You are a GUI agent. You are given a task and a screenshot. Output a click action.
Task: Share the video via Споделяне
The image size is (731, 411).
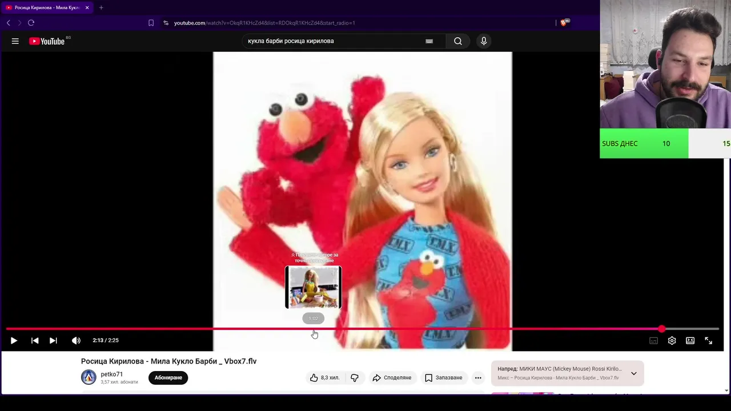(392, 377)
